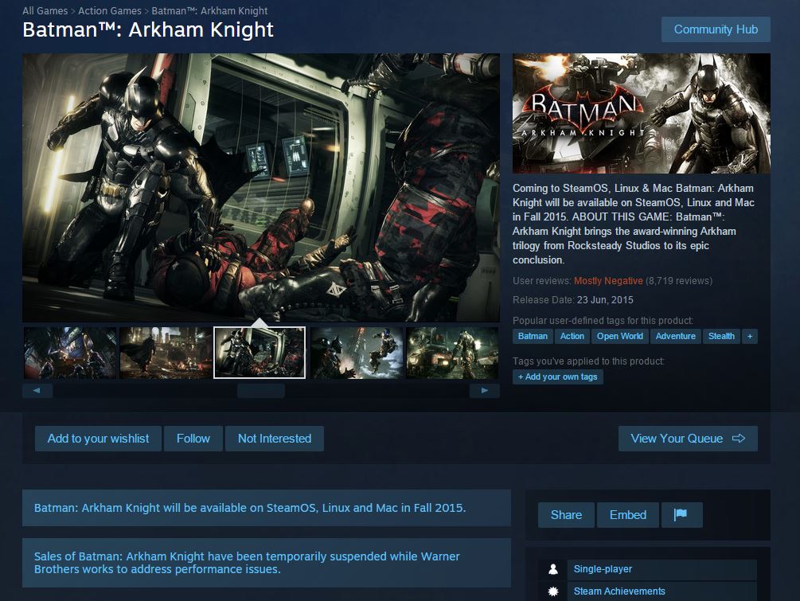
Task: Go to Action Games breadcrumb
Action: point(110,10)
